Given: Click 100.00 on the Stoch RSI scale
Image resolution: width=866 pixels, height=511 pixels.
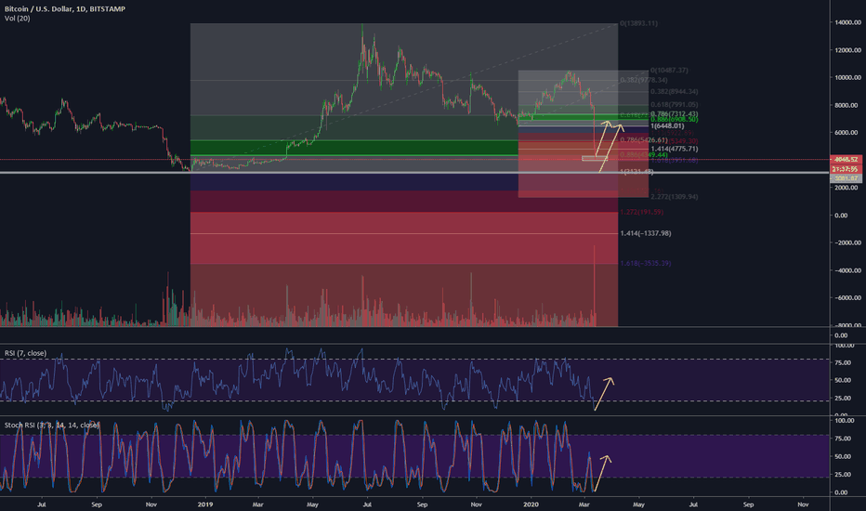Looking at the screenshot, I should (843, 420).
